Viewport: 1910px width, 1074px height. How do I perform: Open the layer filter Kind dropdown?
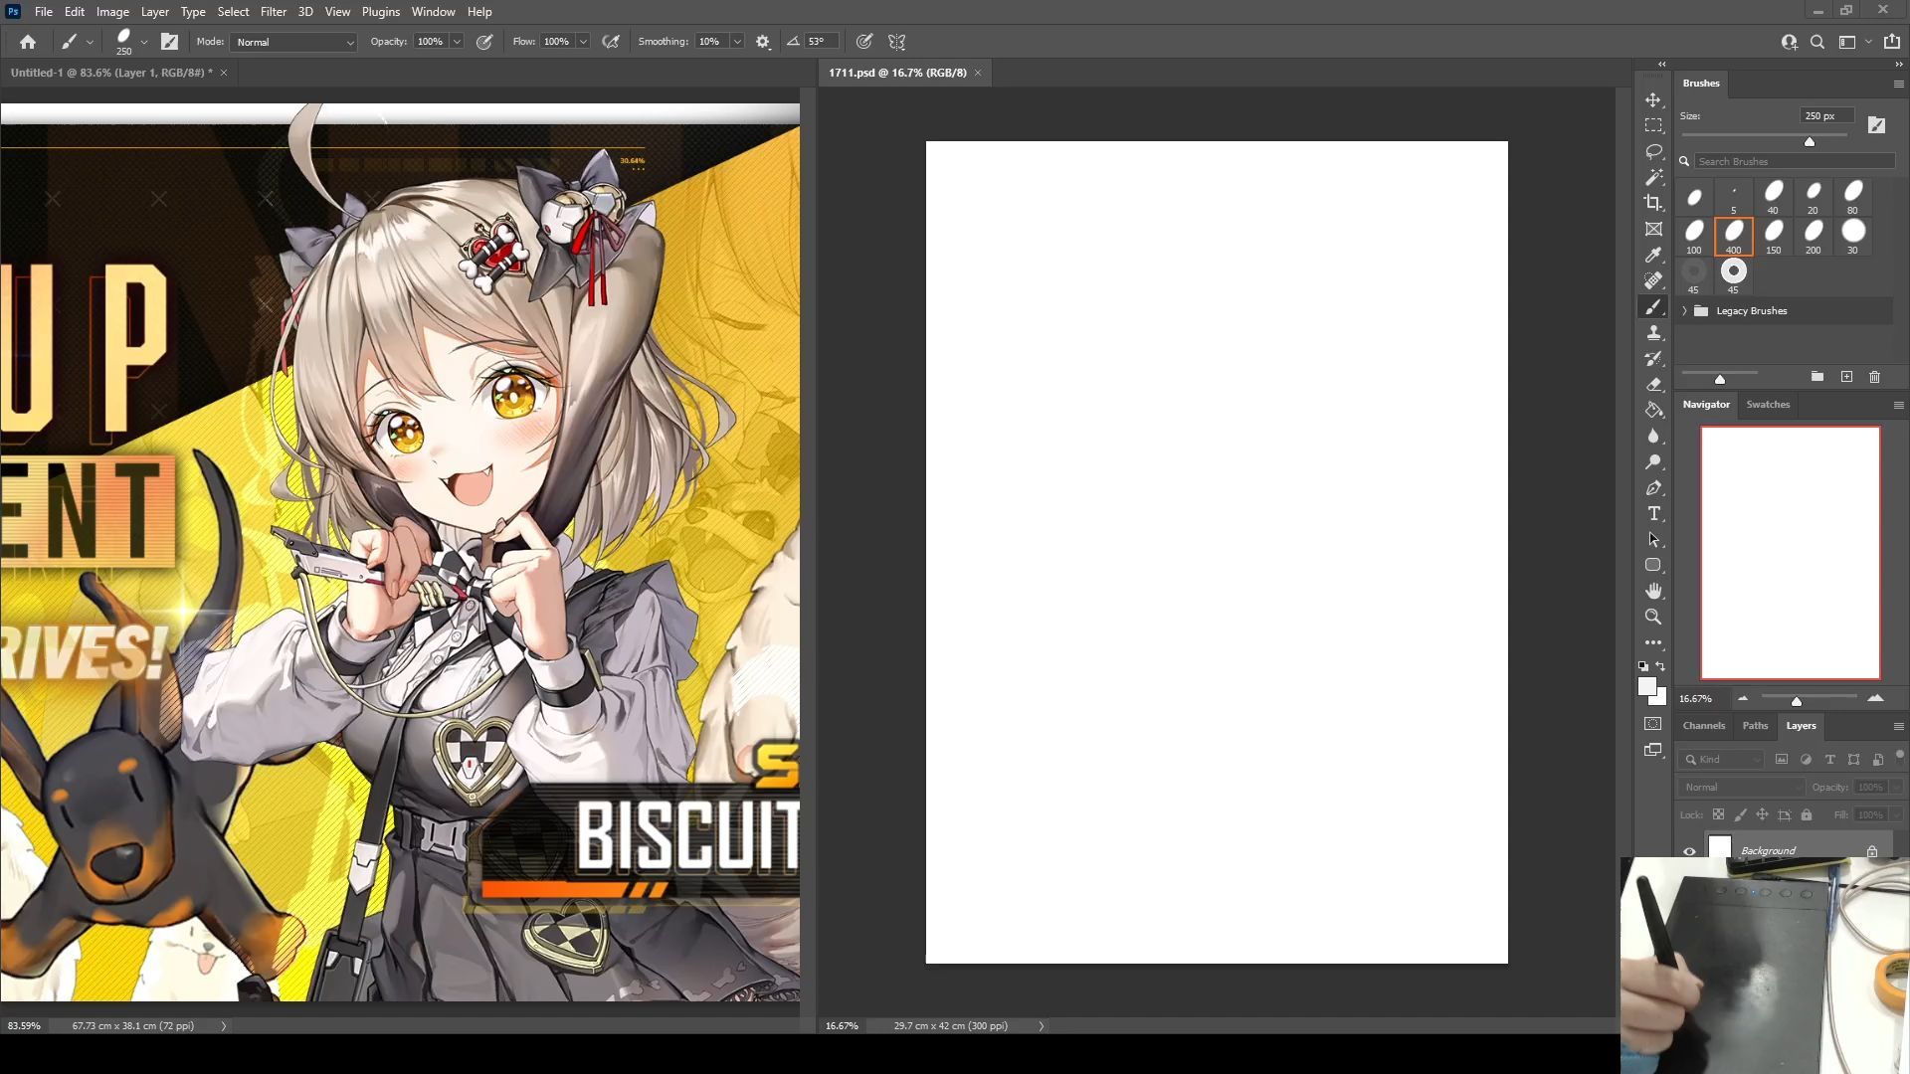(1722, 760)
